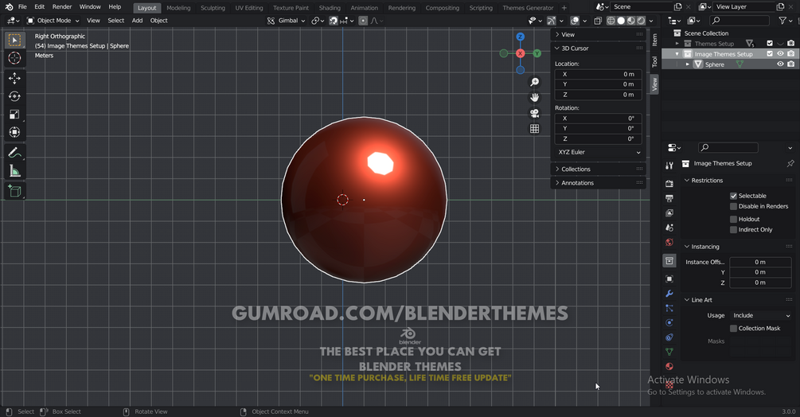Screen dimensions: 800x417
Task: Click the red X axis gizmo
Action: pyautogui.click(x=520, y=53)
